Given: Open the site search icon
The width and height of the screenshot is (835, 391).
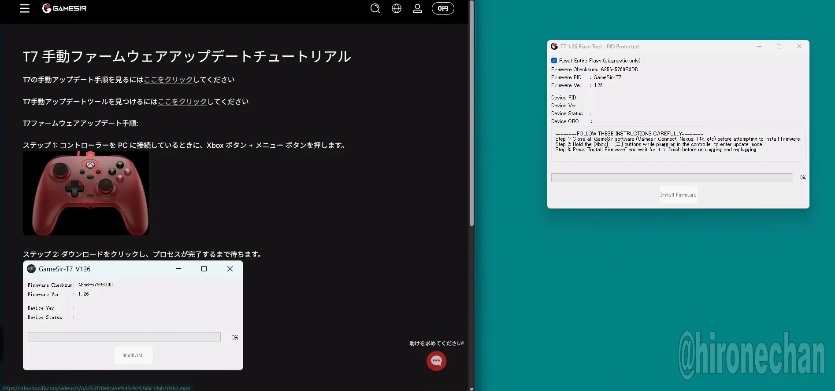Looking at the screenshot, I should (x=375, y=8).
